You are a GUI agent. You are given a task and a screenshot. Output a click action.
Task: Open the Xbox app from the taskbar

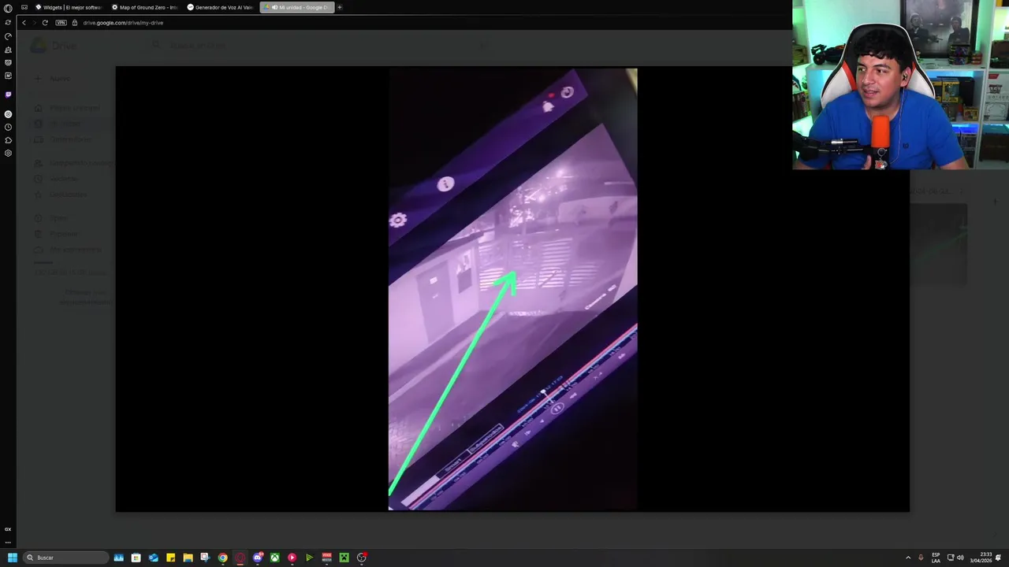pos(274,558)
